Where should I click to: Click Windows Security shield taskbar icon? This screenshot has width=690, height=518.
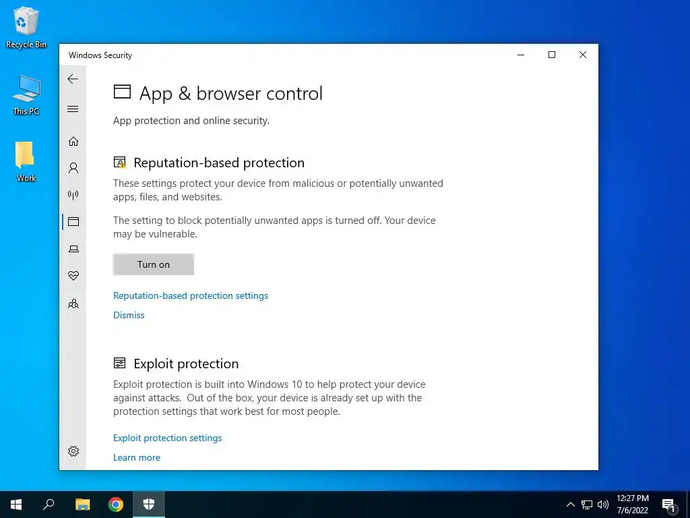click(149, 505)
